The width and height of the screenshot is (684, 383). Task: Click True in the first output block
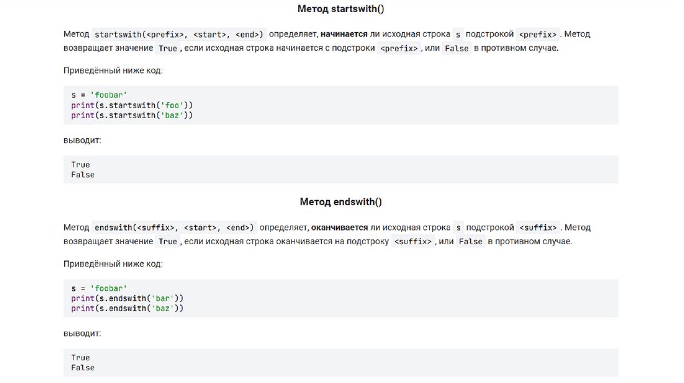coord(80,165)
